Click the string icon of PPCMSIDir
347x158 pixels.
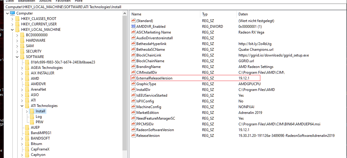[x=133, y=124]
